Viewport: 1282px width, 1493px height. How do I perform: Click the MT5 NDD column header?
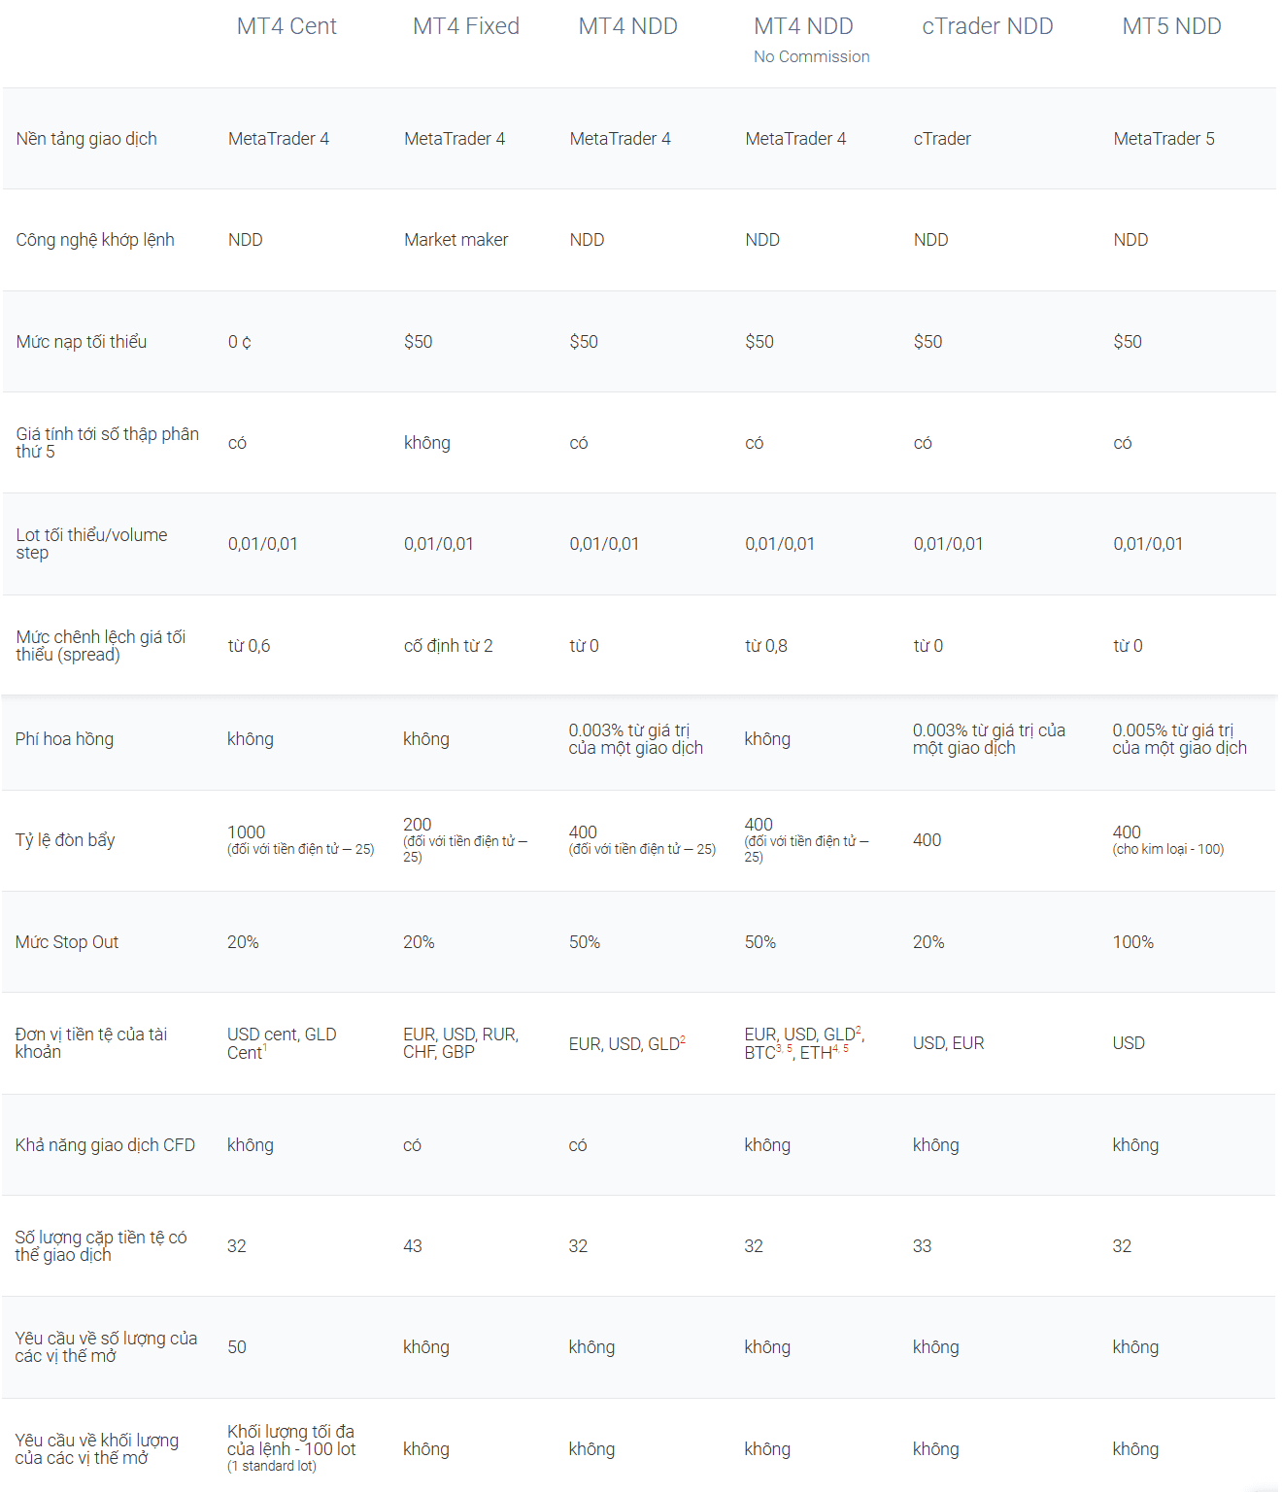click(1171, 26)
